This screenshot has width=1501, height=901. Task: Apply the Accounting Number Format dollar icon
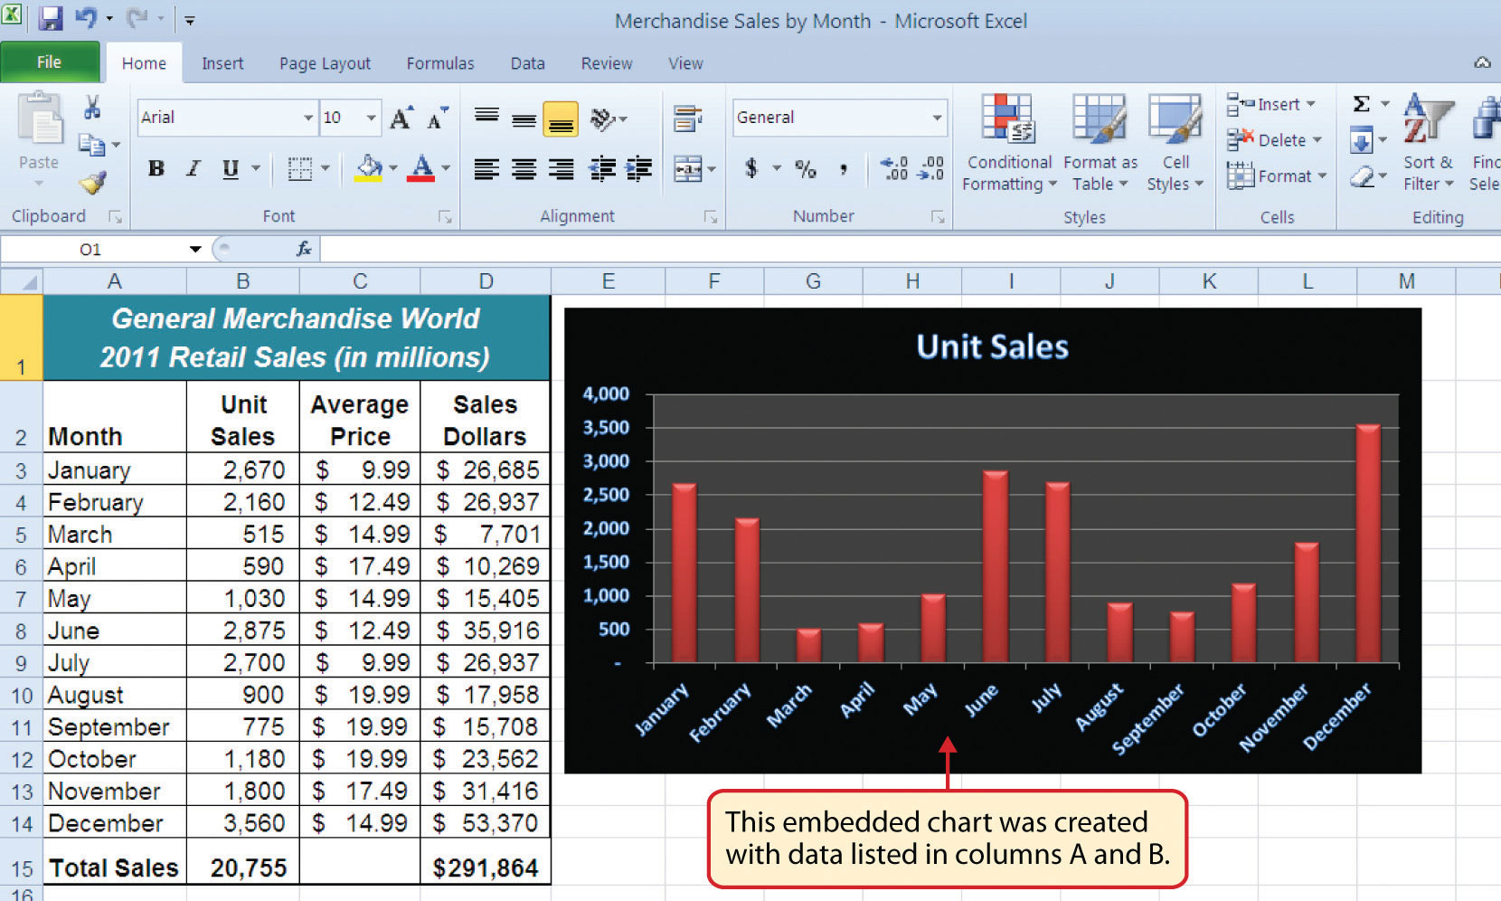[x=750, y=168]
